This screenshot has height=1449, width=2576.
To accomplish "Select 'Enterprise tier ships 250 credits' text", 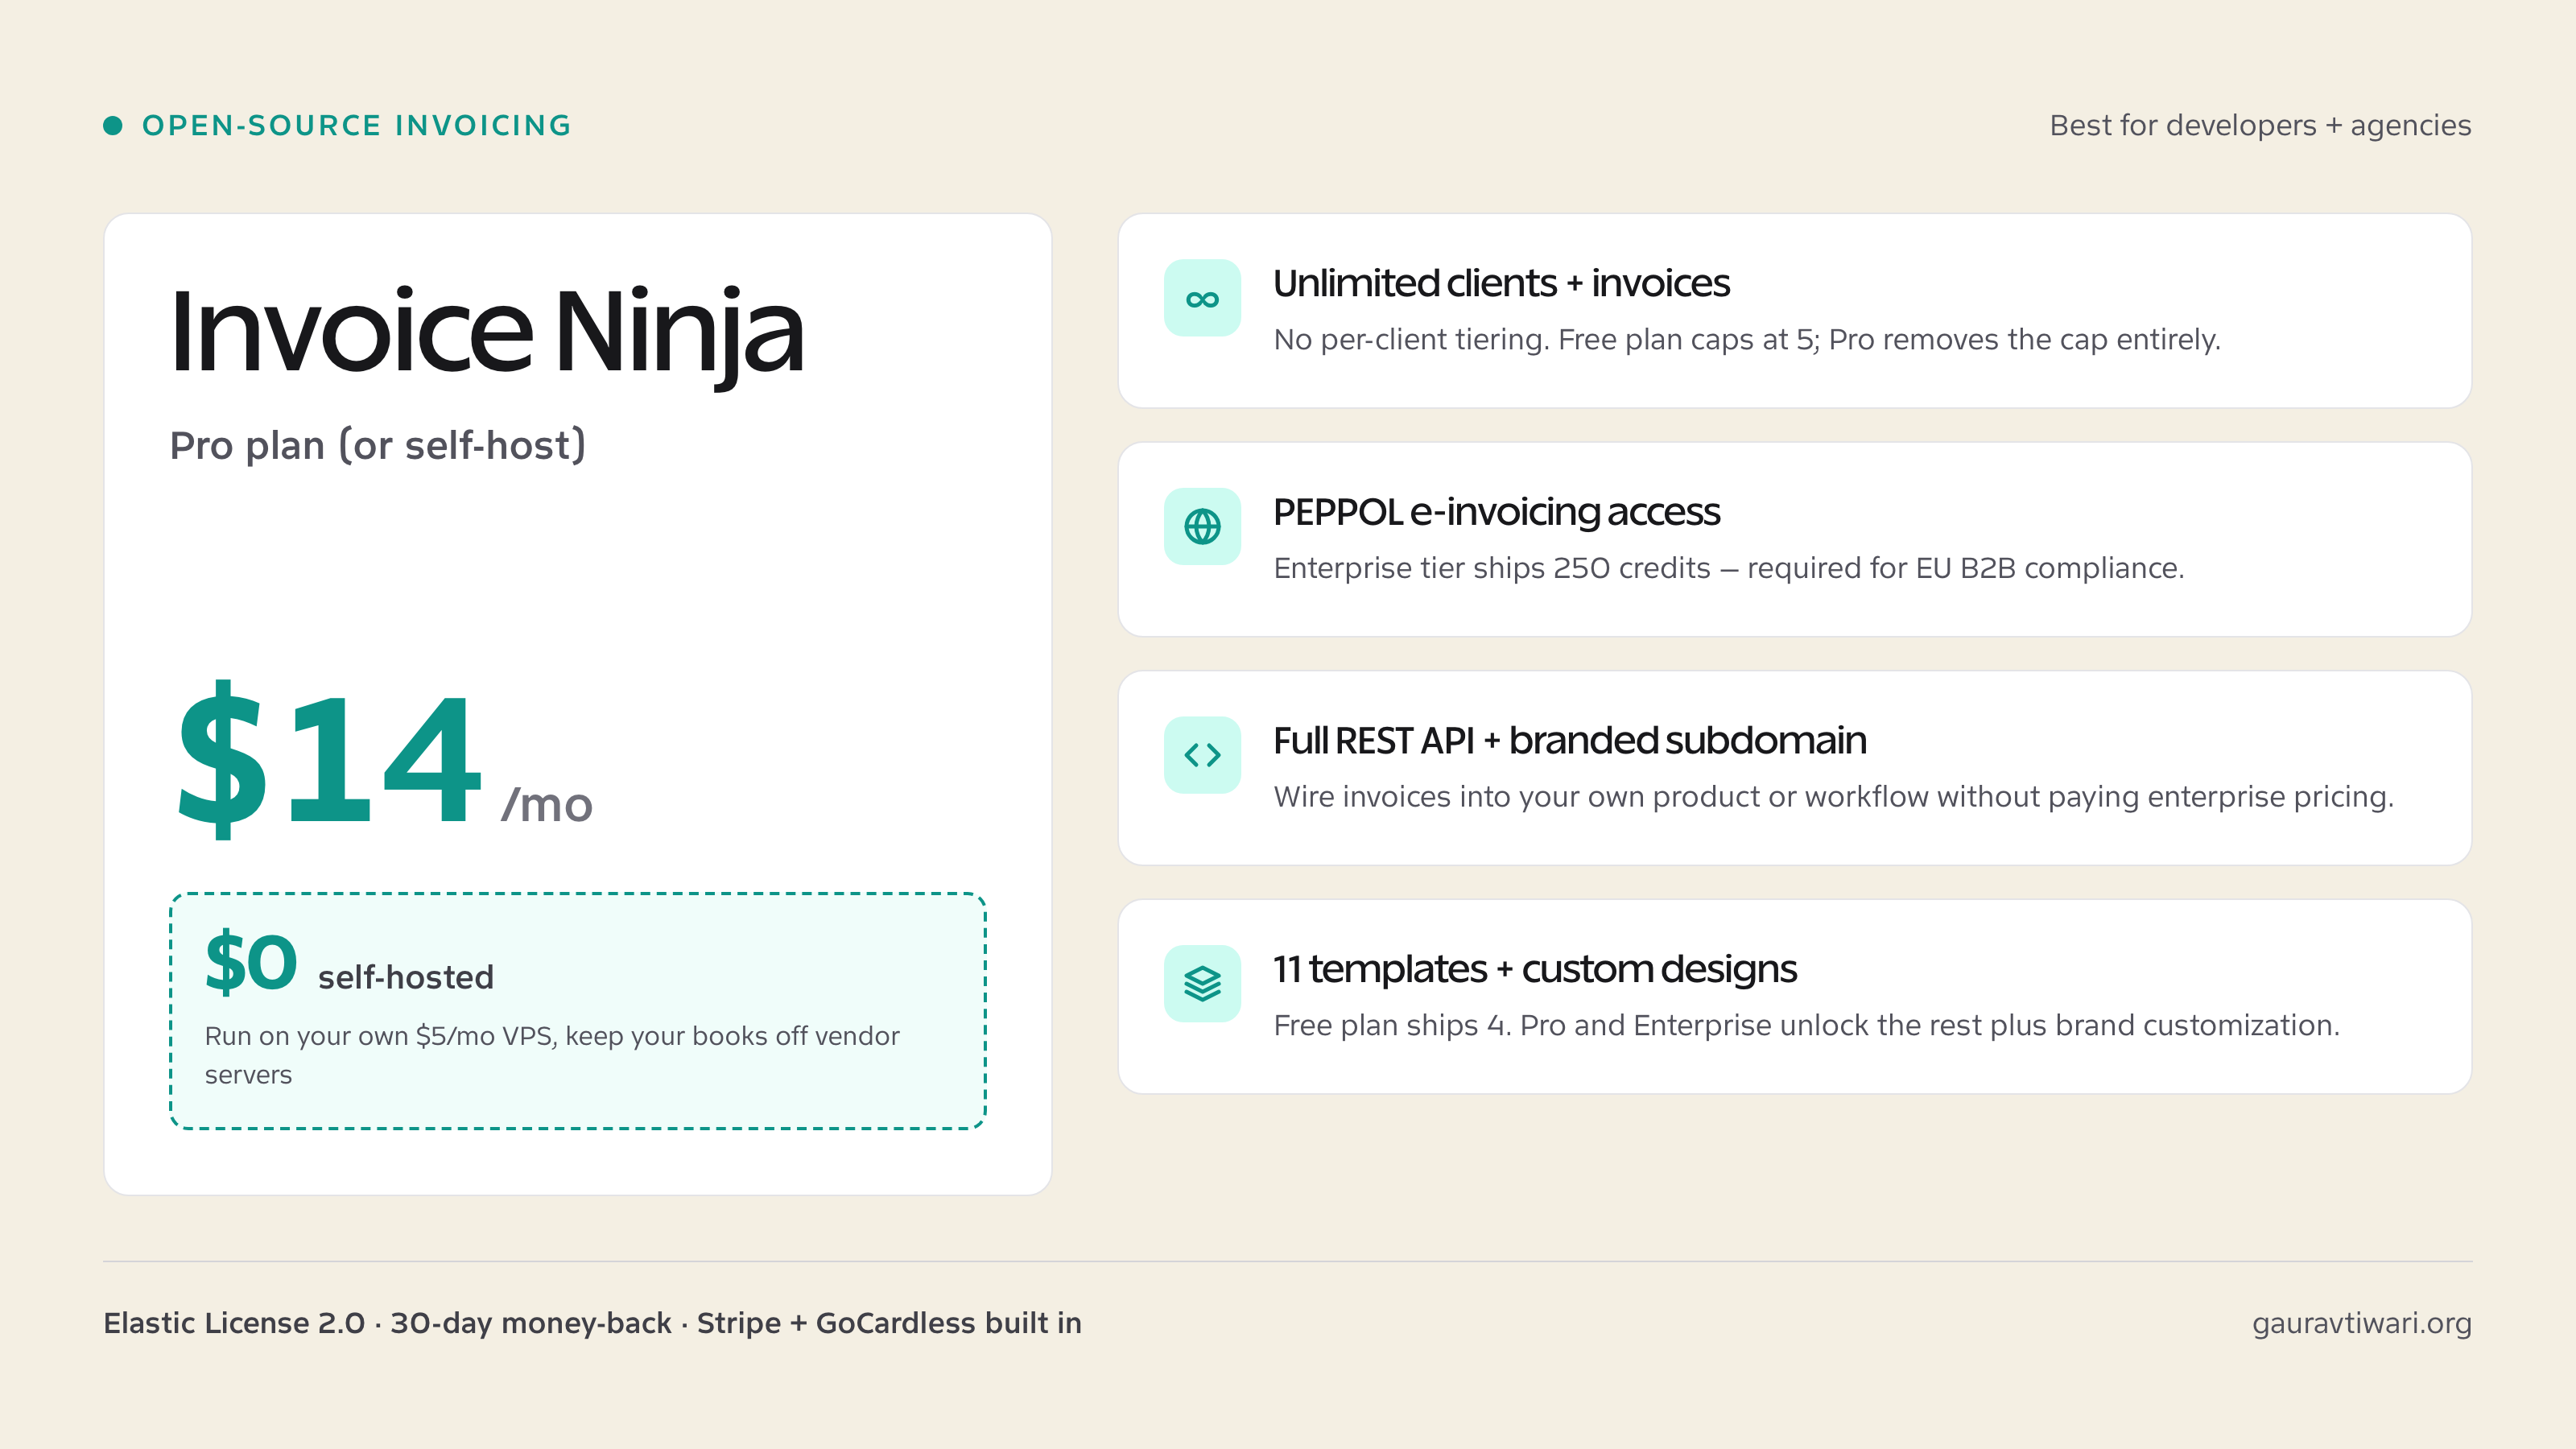I will point(1729,568).
